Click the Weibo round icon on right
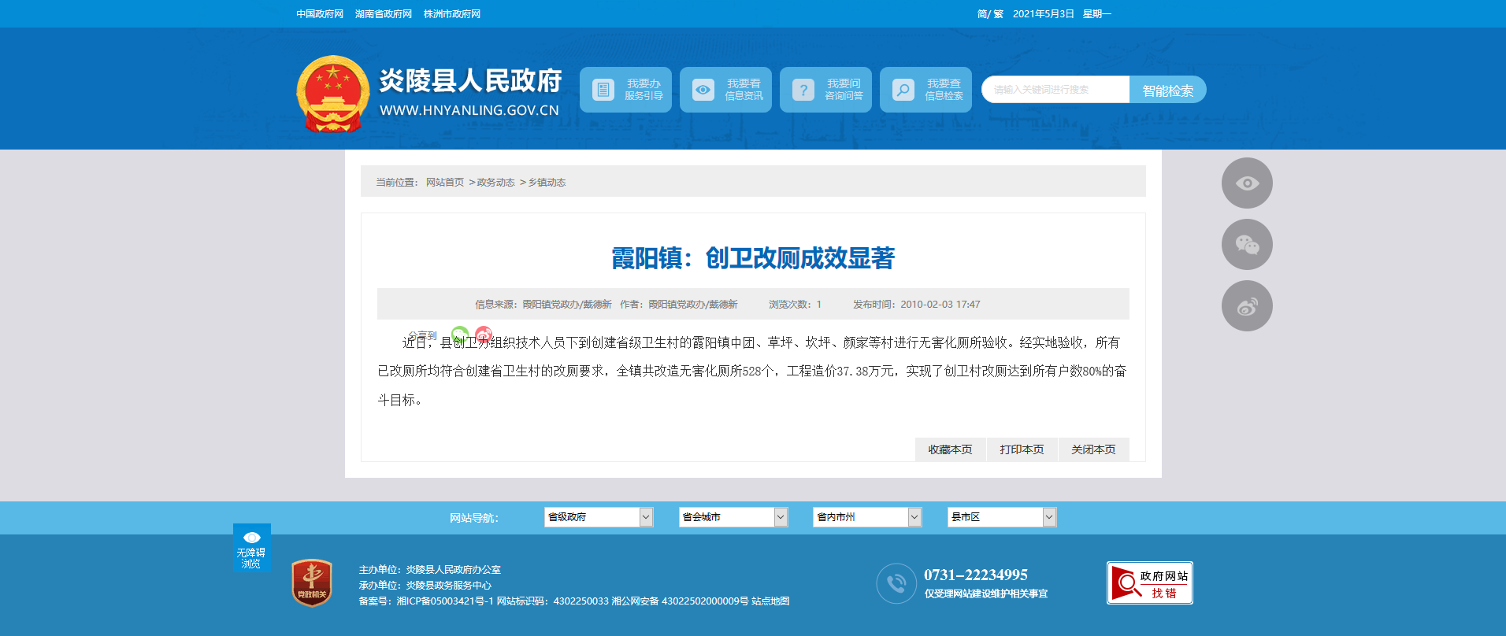The image size is (1506, 636). click(1246, 306)
